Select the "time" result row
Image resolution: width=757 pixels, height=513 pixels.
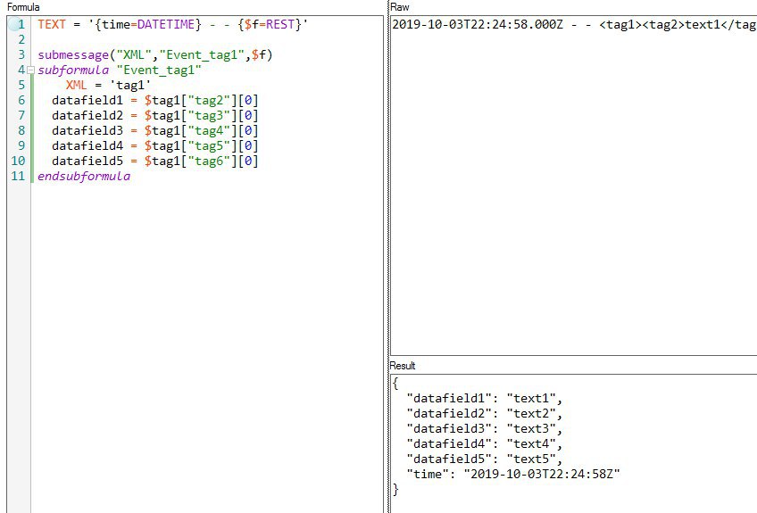click(513, 474)
